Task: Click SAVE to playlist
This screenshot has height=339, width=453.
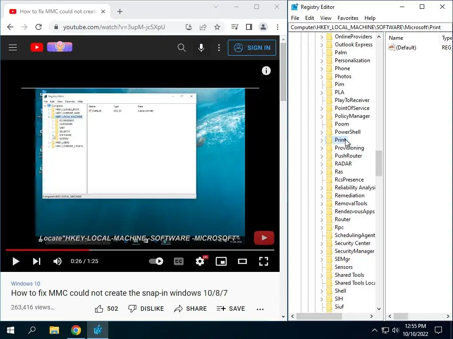Action: click(x=230, y=309)
